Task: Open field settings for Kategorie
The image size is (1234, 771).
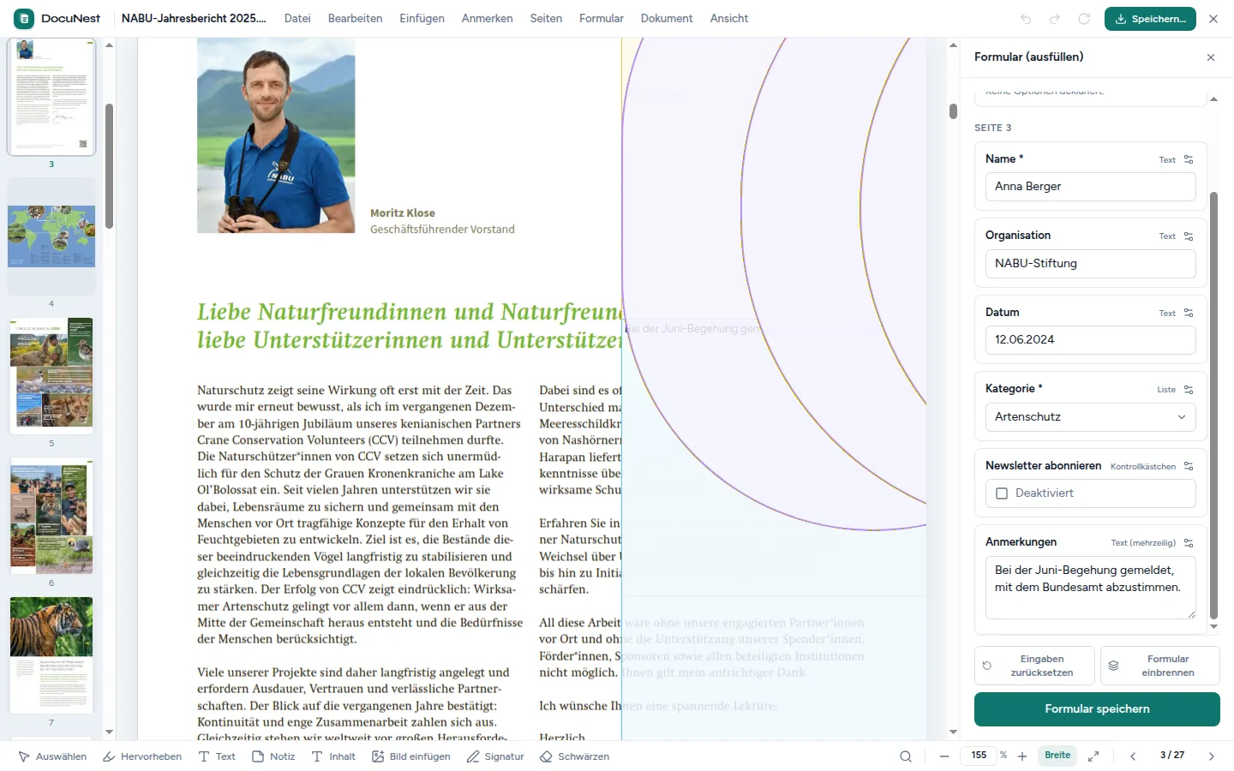Action: click(x=1189, y=389)
